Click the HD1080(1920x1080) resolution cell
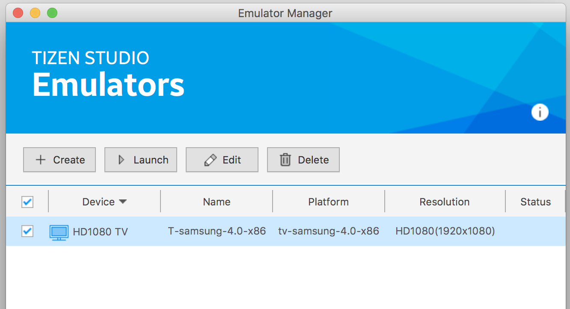The width and height of the screenshot is (570, 309). pyautogui.click(x=445, y=232)
